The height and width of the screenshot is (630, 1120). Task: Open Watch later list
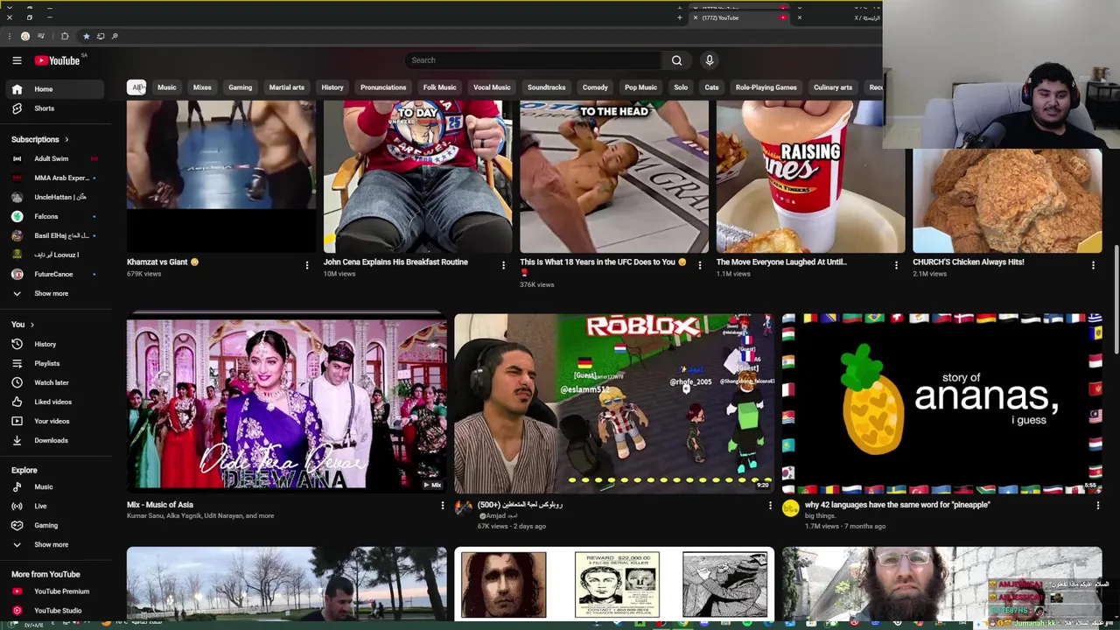[56, 382]
